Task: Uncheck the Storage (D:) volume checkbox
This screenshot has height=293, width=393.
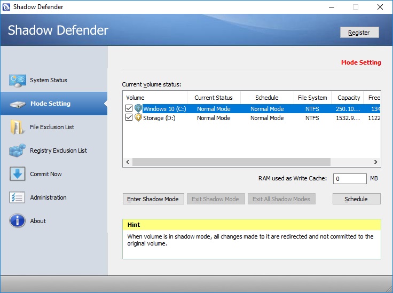Action: click(129, 117)
